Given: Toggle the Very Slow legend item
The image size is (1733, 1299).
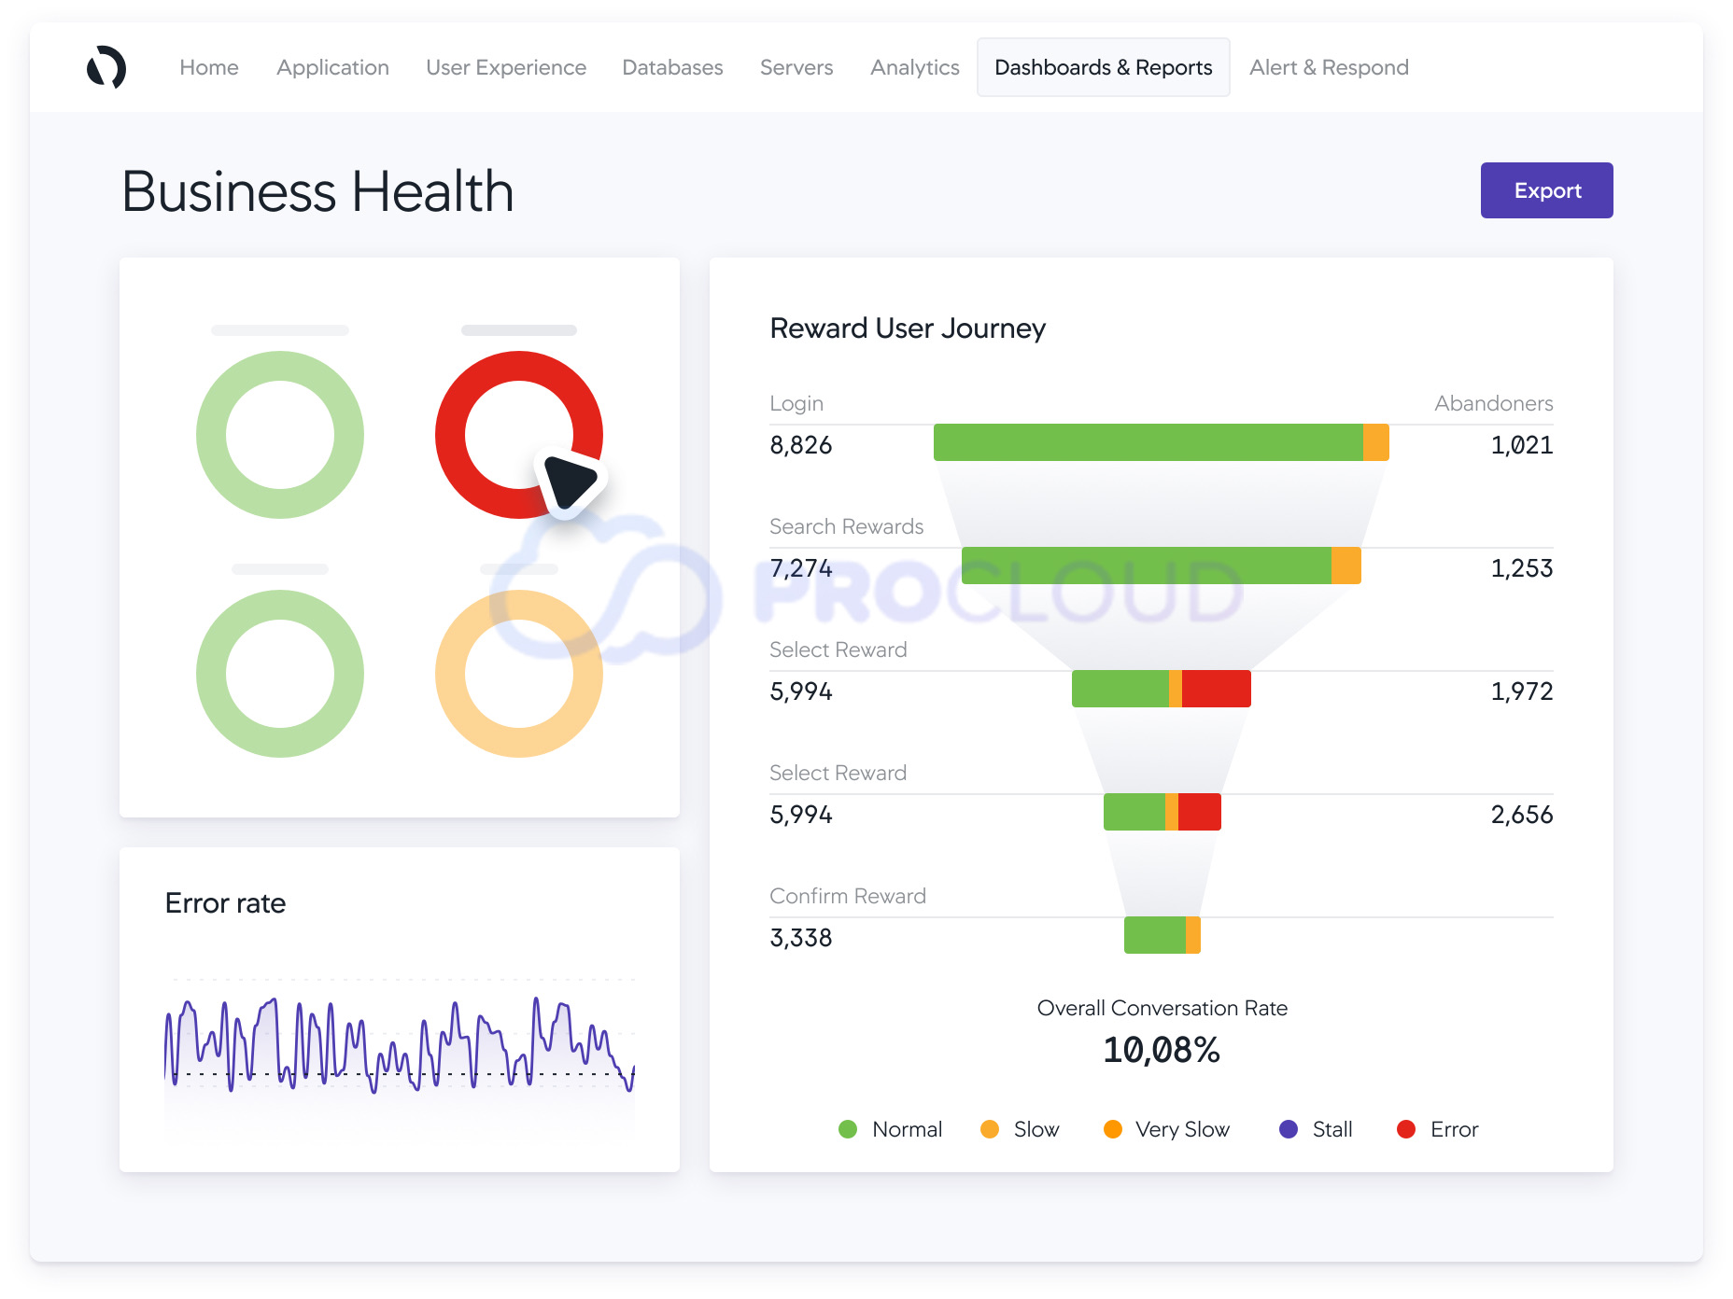Looking at the screenshot, I should point(1166,1129).
